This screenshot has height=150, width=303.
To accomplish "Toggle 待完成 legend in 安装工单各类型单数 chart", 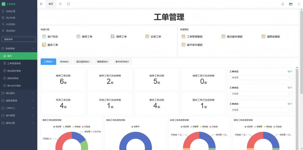I will point(204,127).
